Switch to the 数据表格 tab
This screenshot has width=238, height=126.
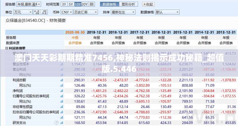[x=109, y=4]
